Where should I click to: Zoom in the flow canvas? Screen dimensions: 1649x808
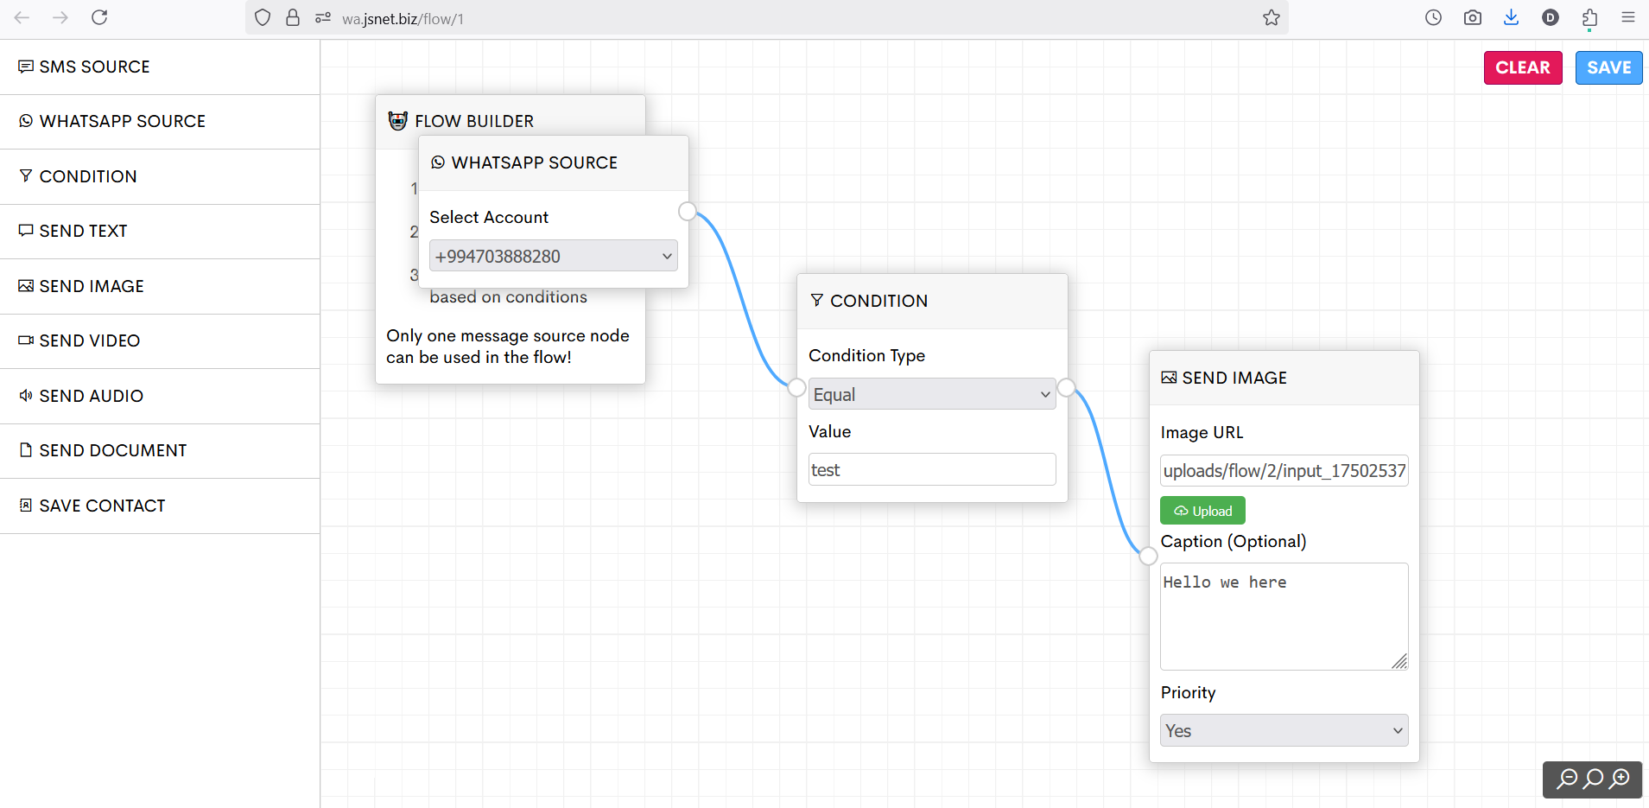(x=1620, y=779)
